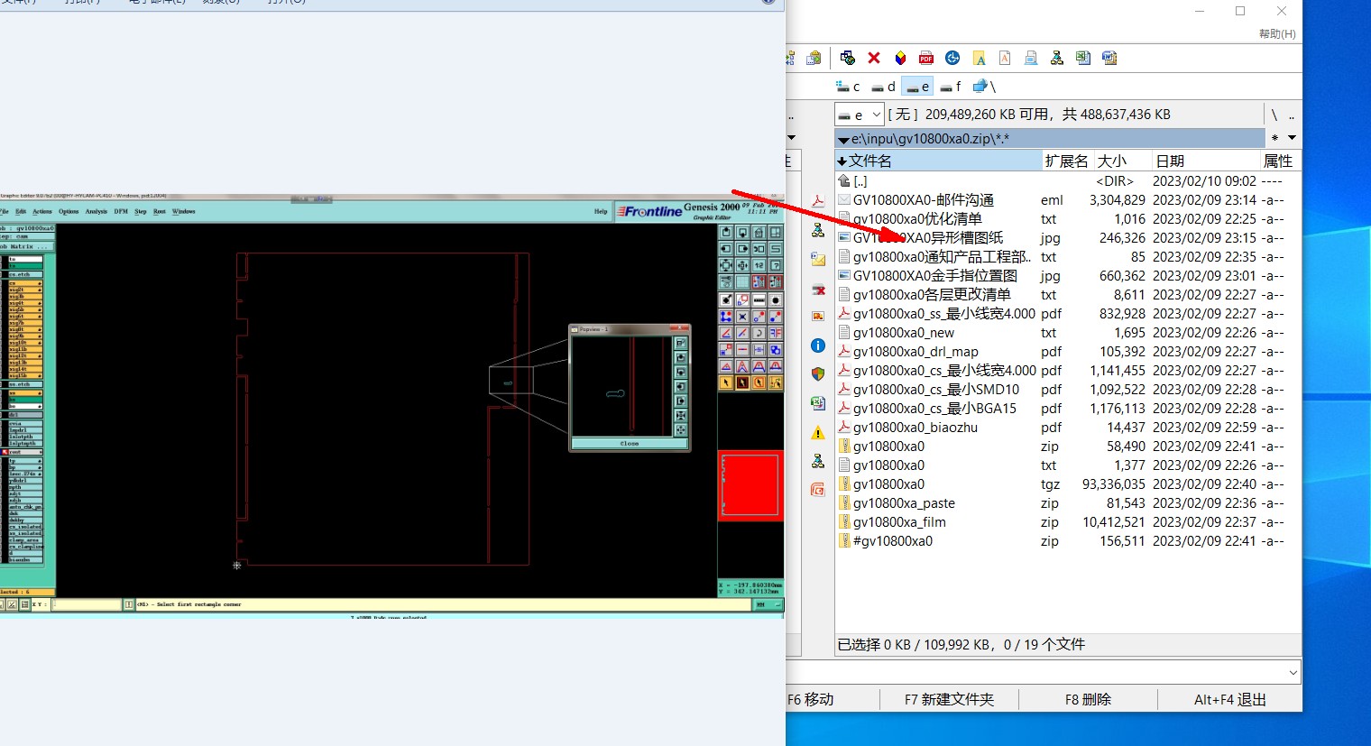Viewport: 1371px width, 746px height.
Task: Open the Analysis menu in Genesis
Action: pyautogui.click(x=97, y=211)
